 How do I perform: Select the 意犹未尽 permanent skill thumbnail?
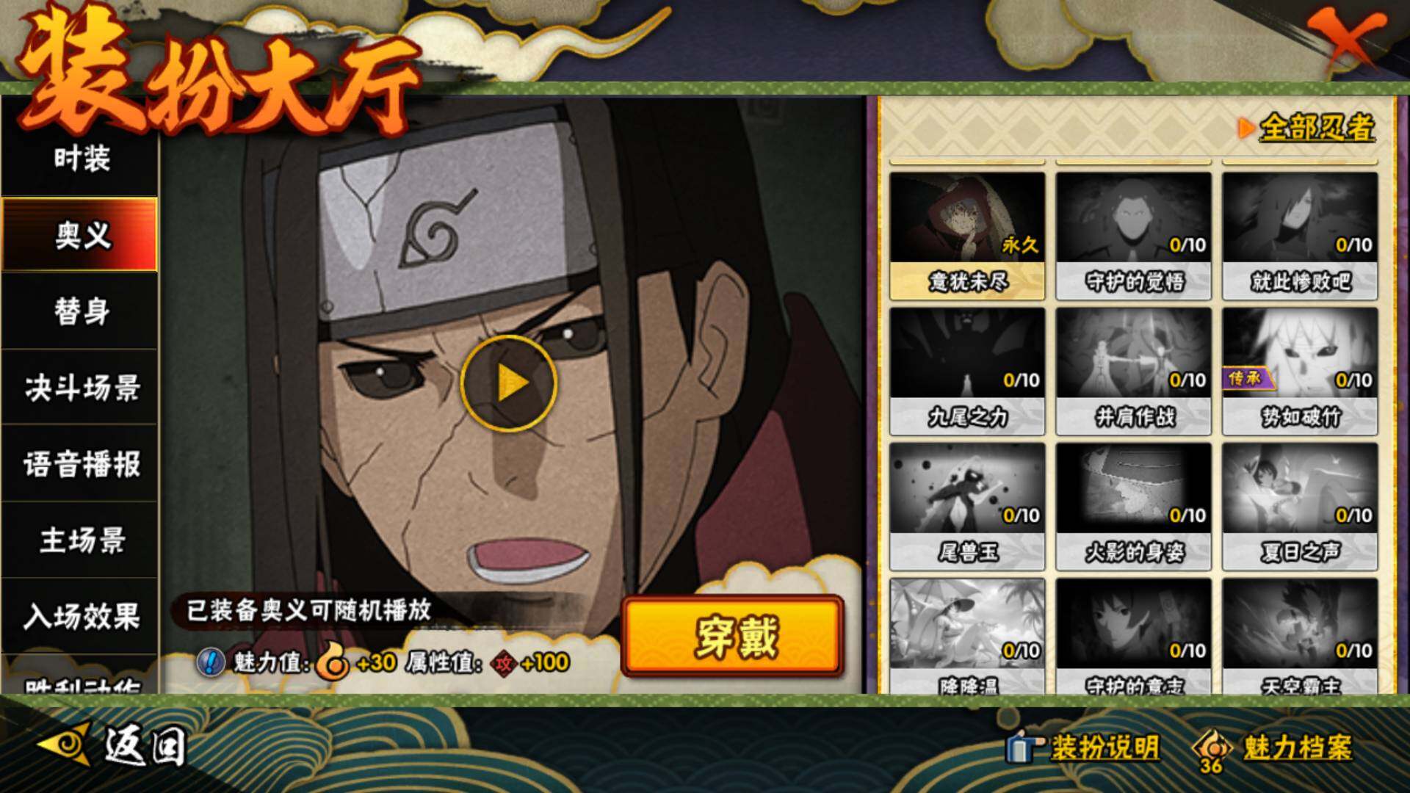coord(967,236)
